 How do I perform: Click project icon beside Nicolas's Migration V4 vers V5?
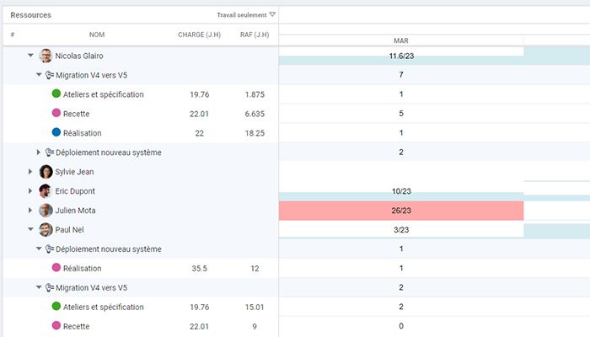click(x=50, y=75)
